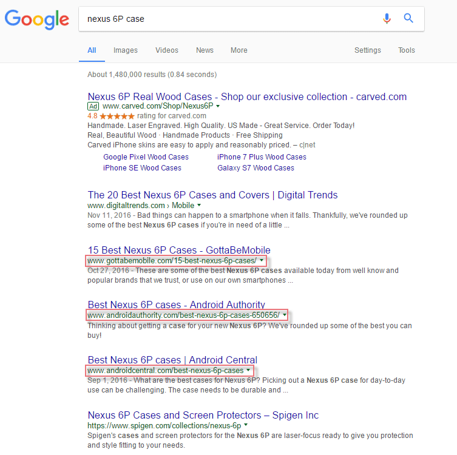Open The 20 Best Nexus 6P Cases Digital Trends result
Image resolution: width=457 pixels, height=455 pixels.
[x=213, y=195]
